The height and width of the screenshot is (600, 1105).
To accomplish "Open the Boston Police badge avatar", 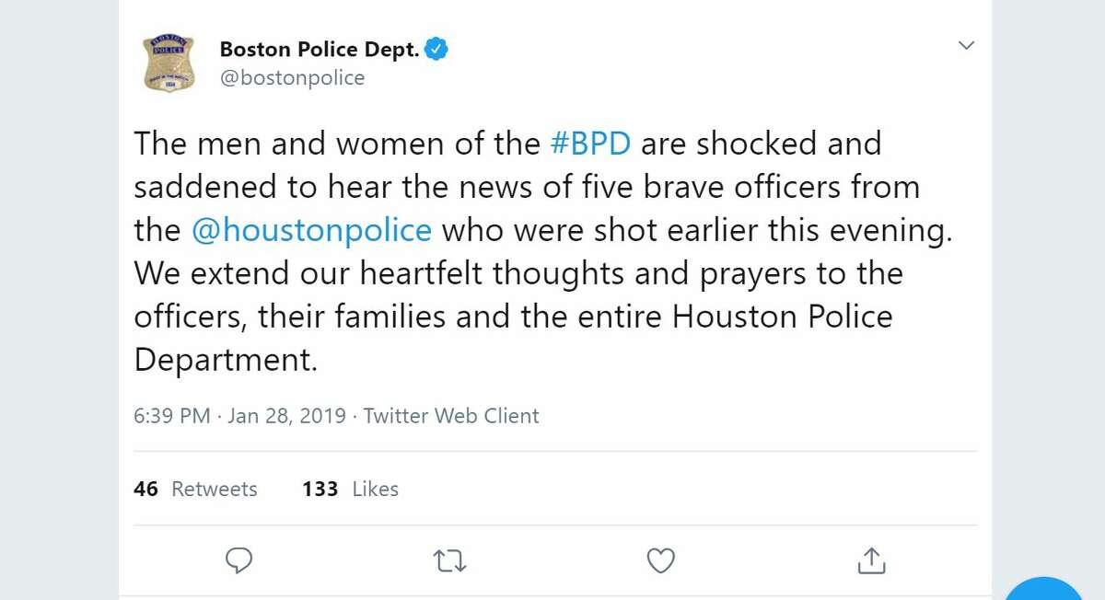I will coord(169,63).
